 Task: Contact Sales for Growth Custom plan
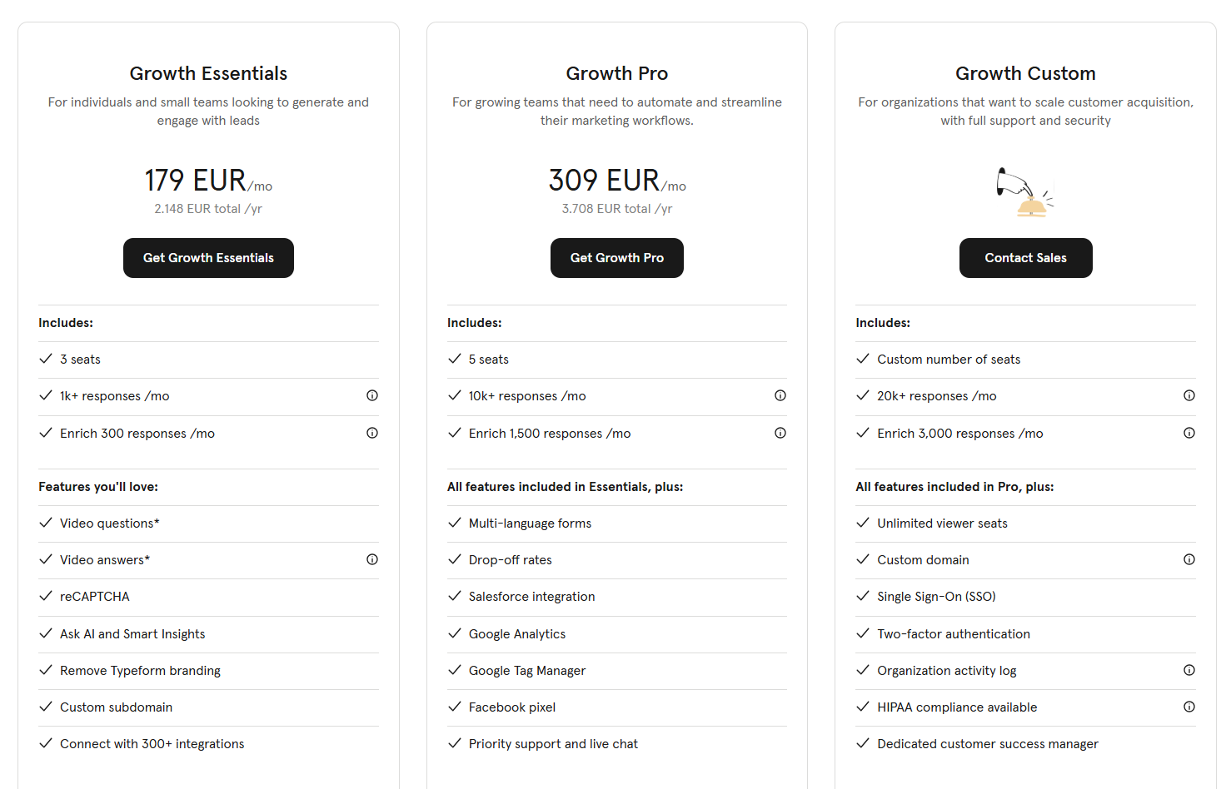(1026, 258)
